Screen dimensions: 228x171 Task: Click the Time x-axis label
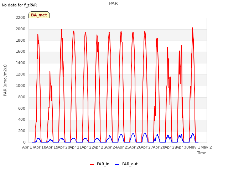[x=202, y=153]
